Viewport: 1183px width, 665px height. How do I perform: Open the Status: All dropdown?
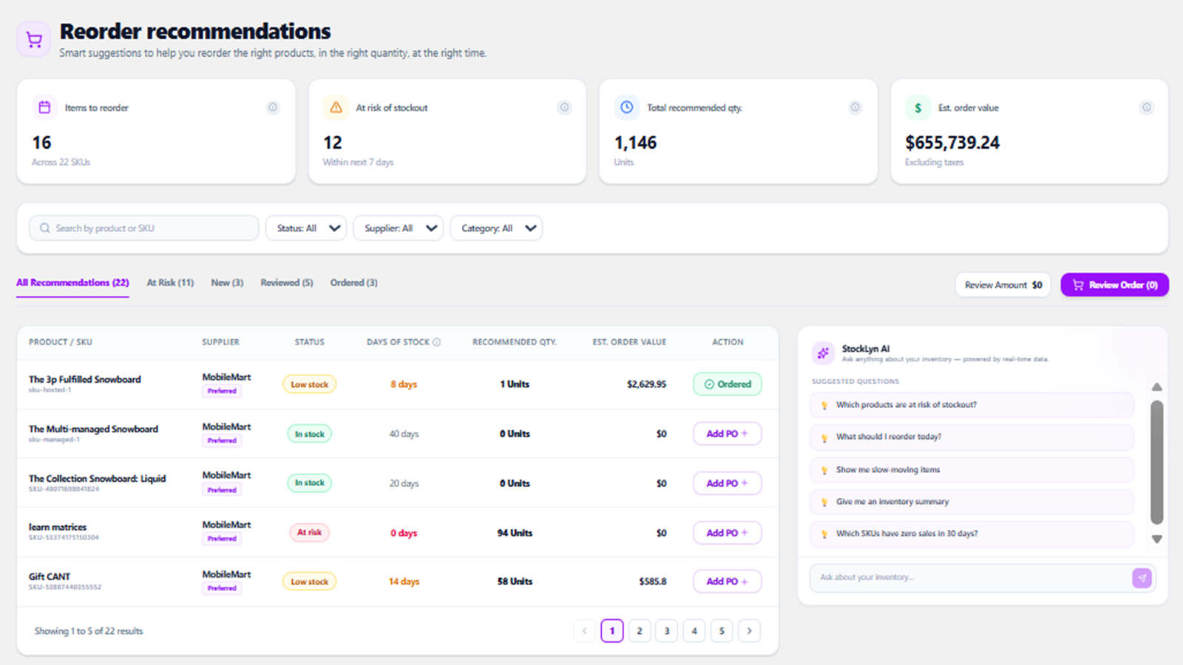(306, 228)
